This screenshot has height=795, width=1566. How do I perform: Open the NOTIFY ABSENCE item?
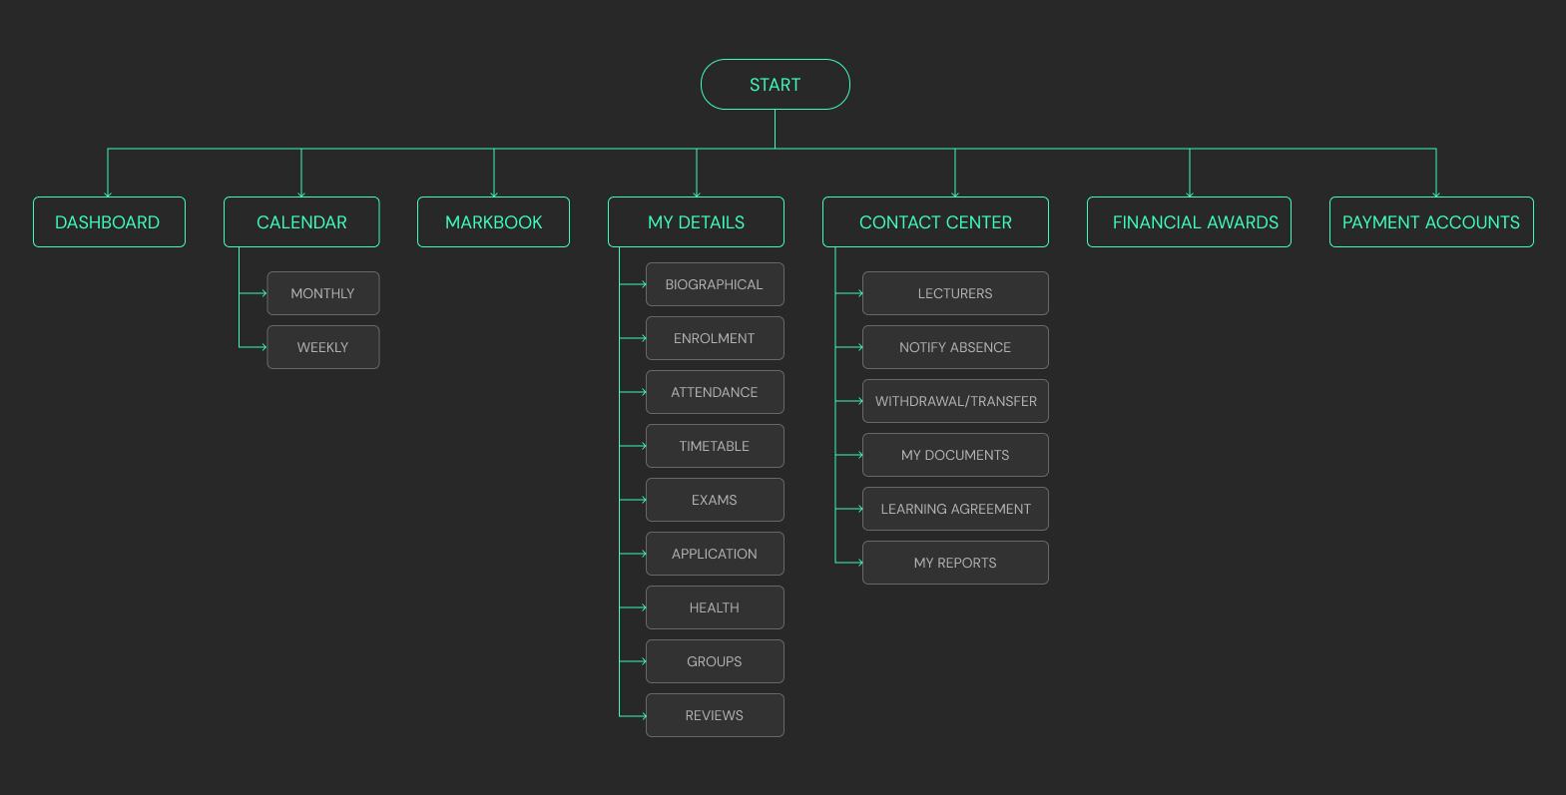955,347
